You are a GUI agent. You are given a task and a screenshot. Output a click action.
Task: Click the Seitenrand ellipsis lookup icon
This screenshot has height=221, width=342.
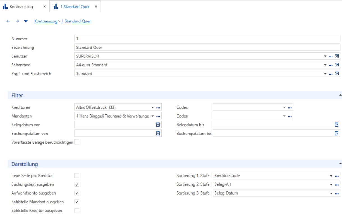pyautogui.click(x=331, y=65)
